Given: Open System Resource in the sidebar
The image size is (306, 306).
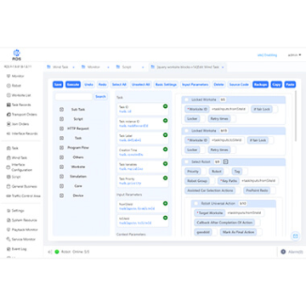Looking at the screenshot, I should point(21,220).
